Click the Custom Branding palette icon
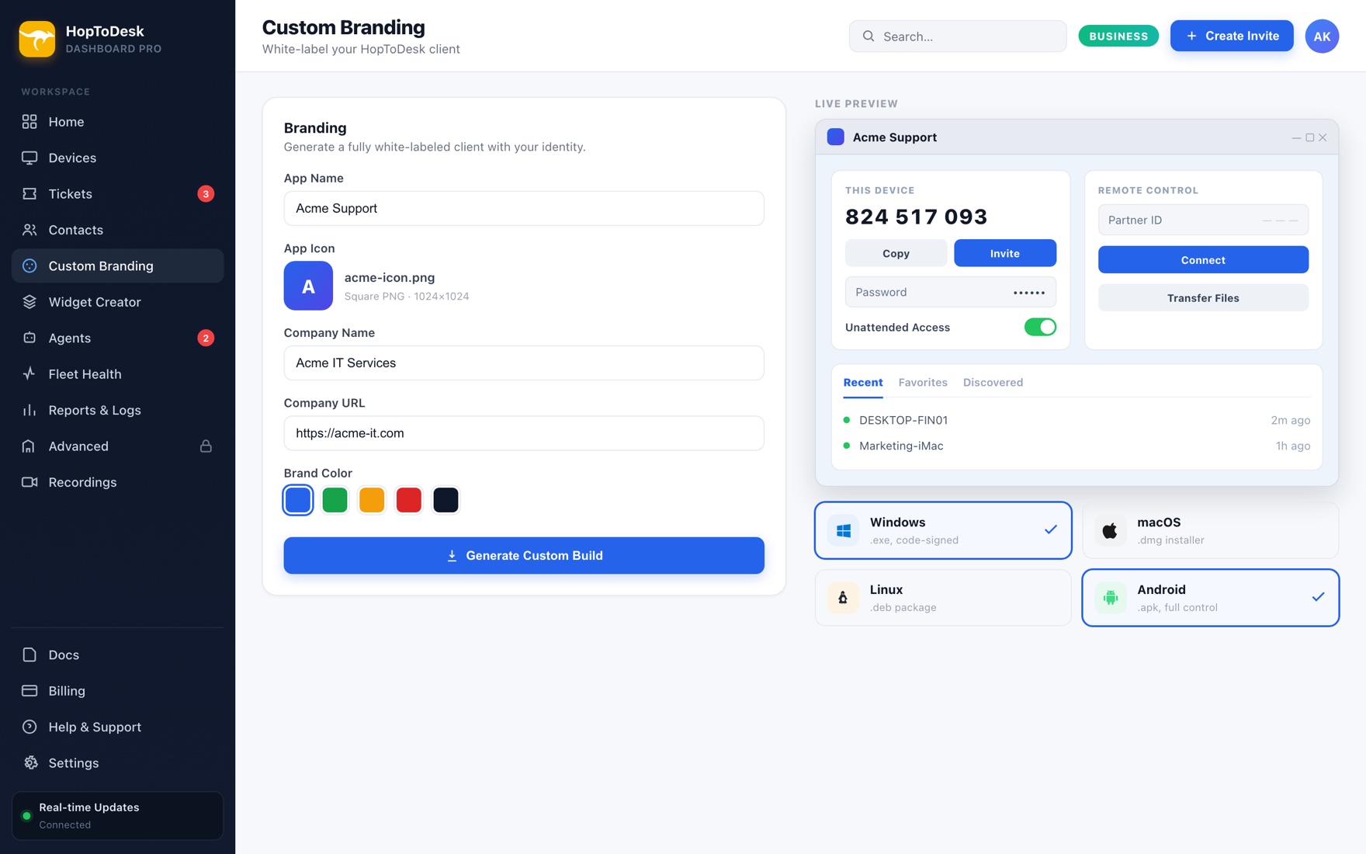The height and width of the screenshot is (854, 1366). [x=29, y=266]
